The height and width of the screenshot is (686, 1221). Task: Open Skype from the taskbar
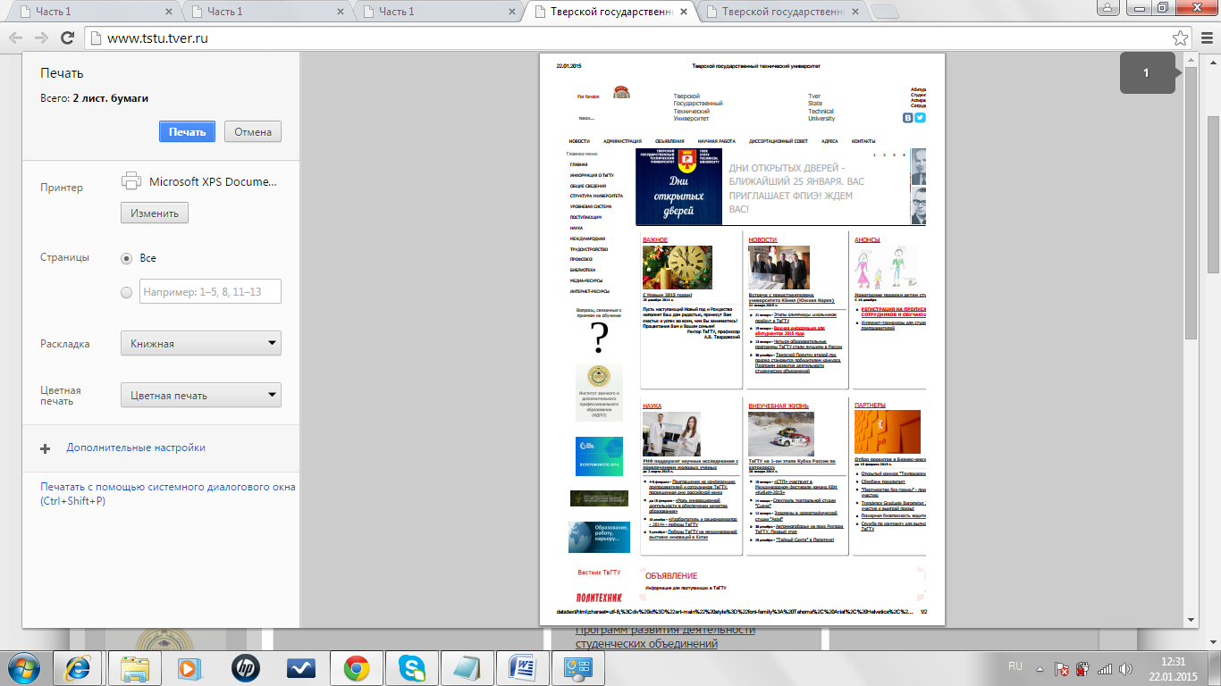point(412,667)
